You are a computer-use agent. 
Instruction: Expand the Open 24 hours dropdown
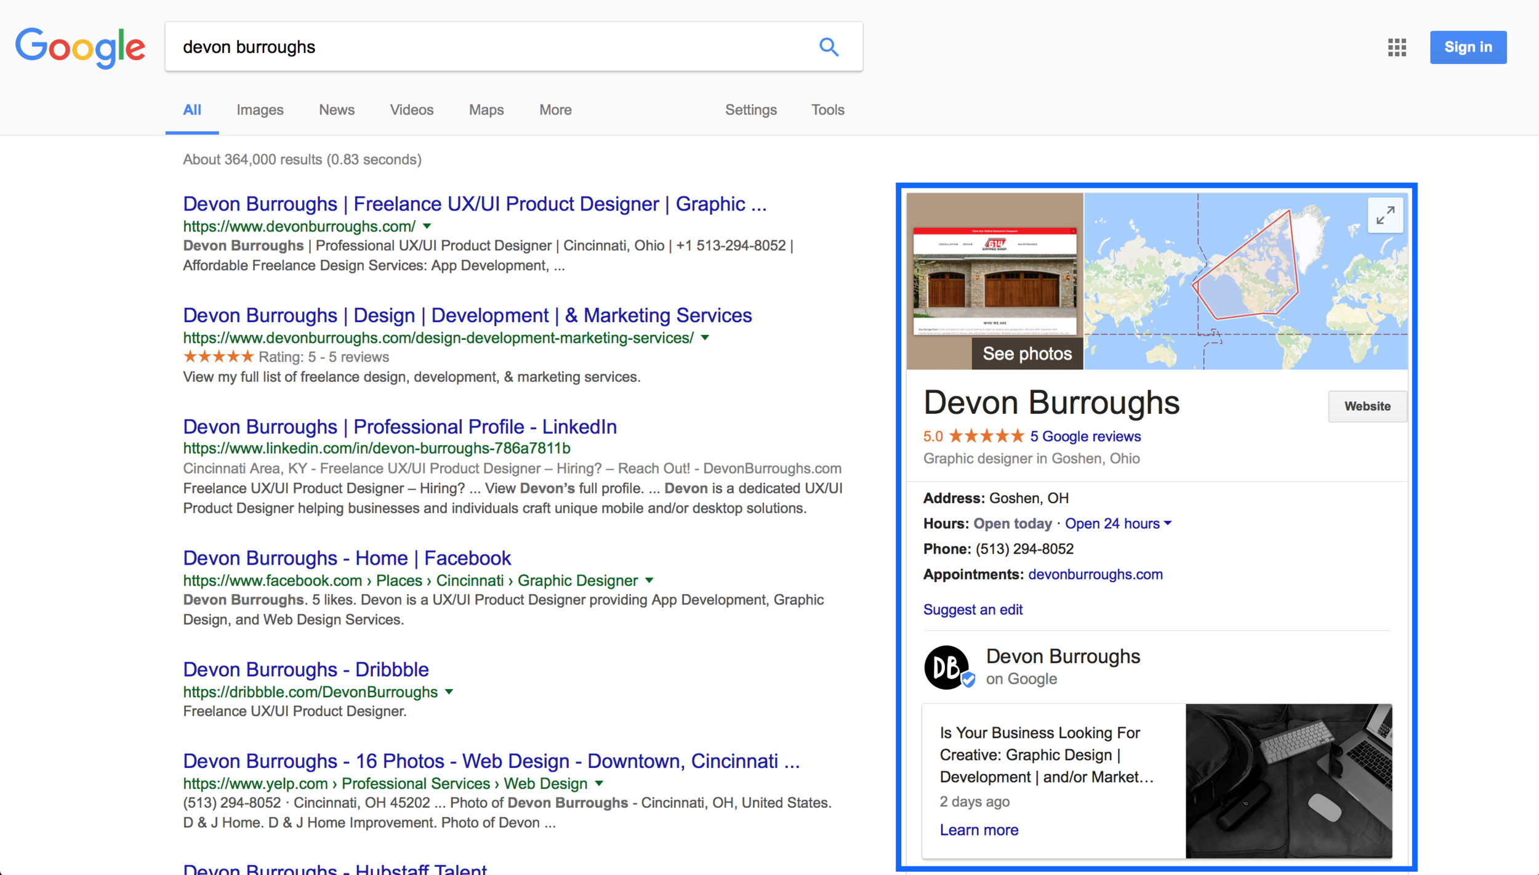(1118, 523)
